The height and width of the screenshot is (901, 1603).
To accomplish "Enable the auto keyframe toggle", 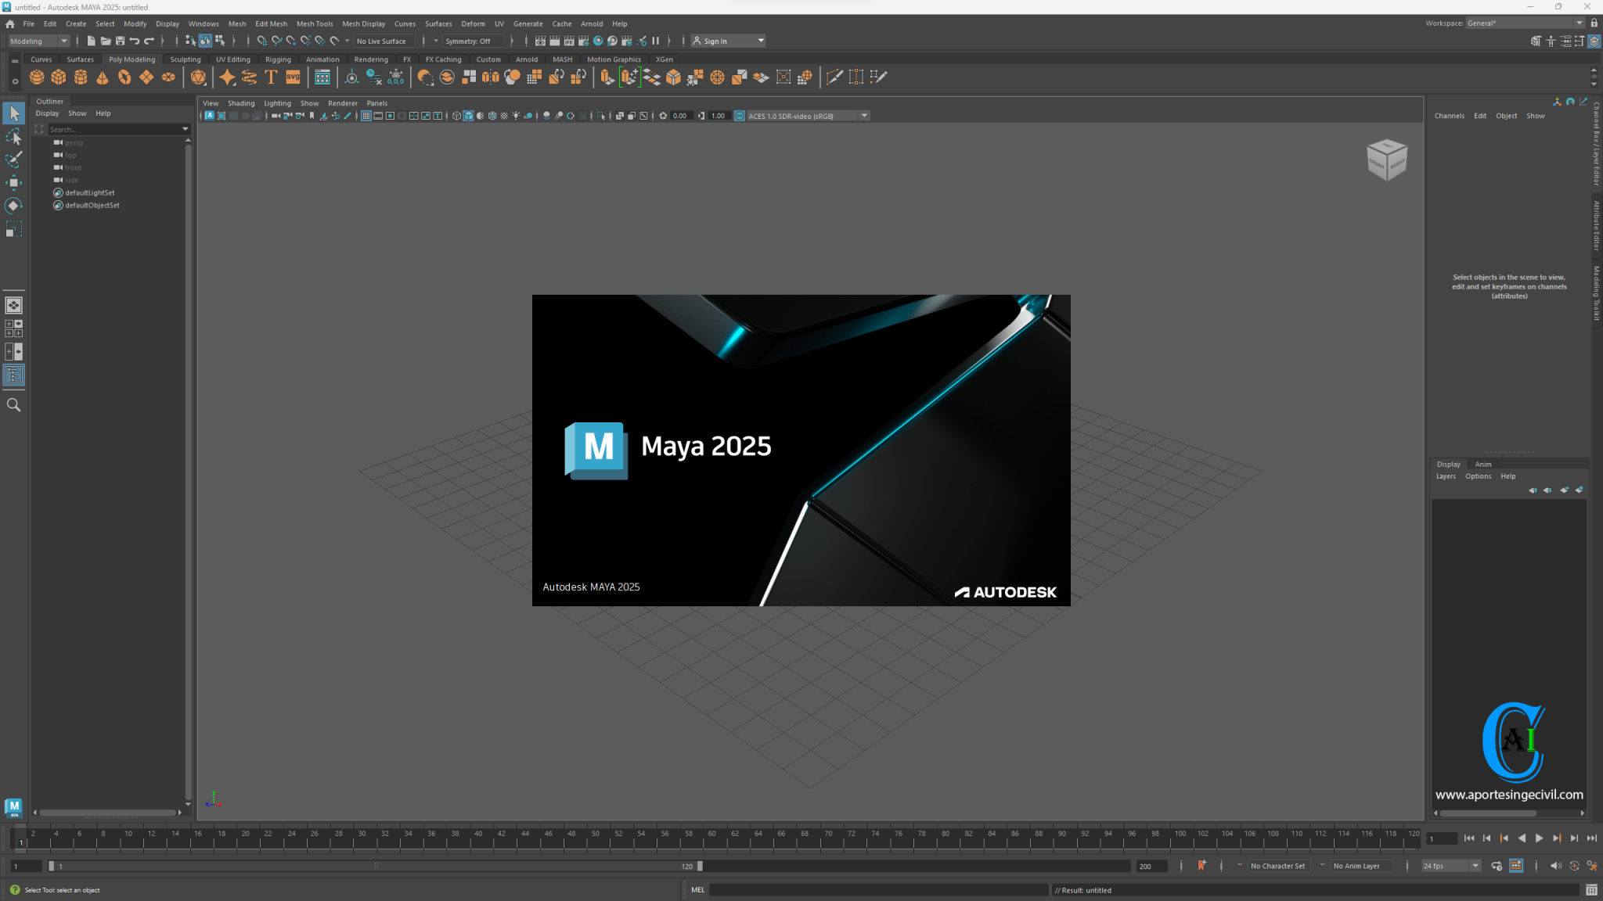I will click(1203, 866).
